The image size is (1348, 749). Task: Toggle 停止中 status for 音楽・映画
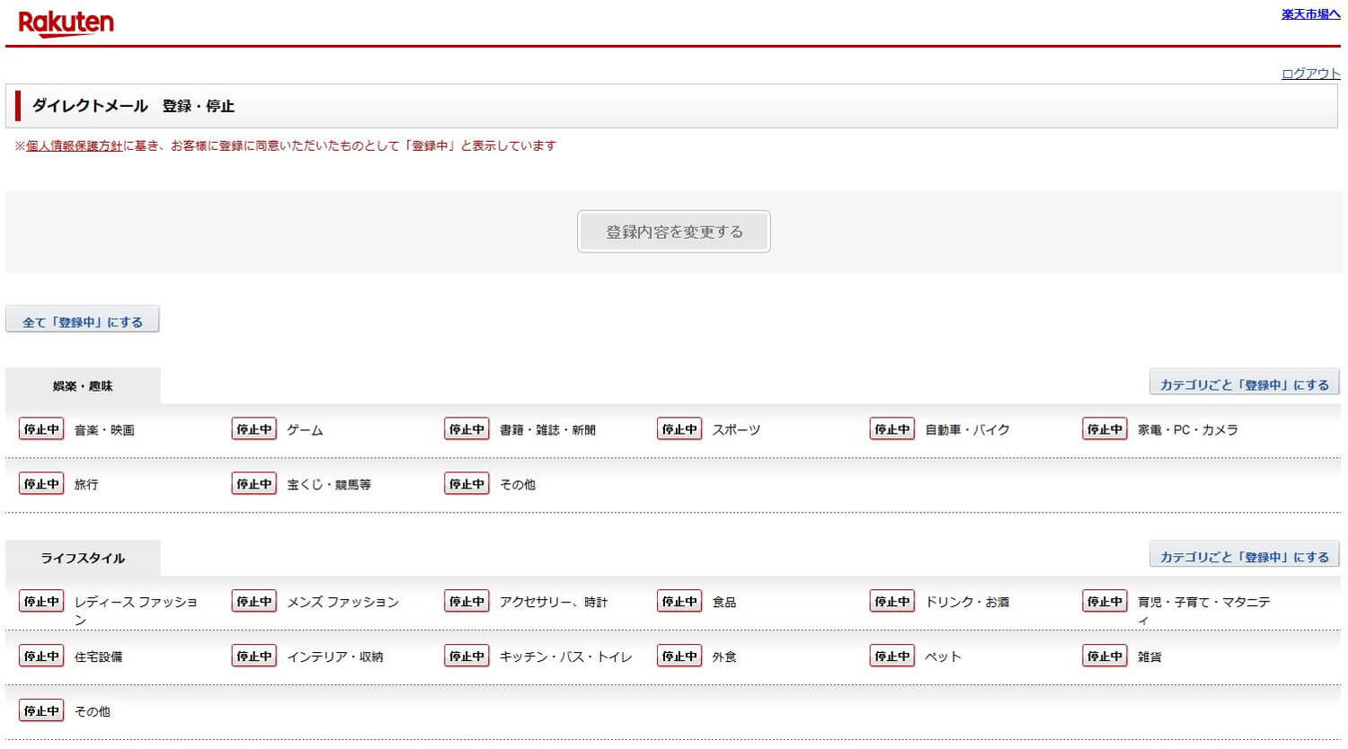(41, 429)
